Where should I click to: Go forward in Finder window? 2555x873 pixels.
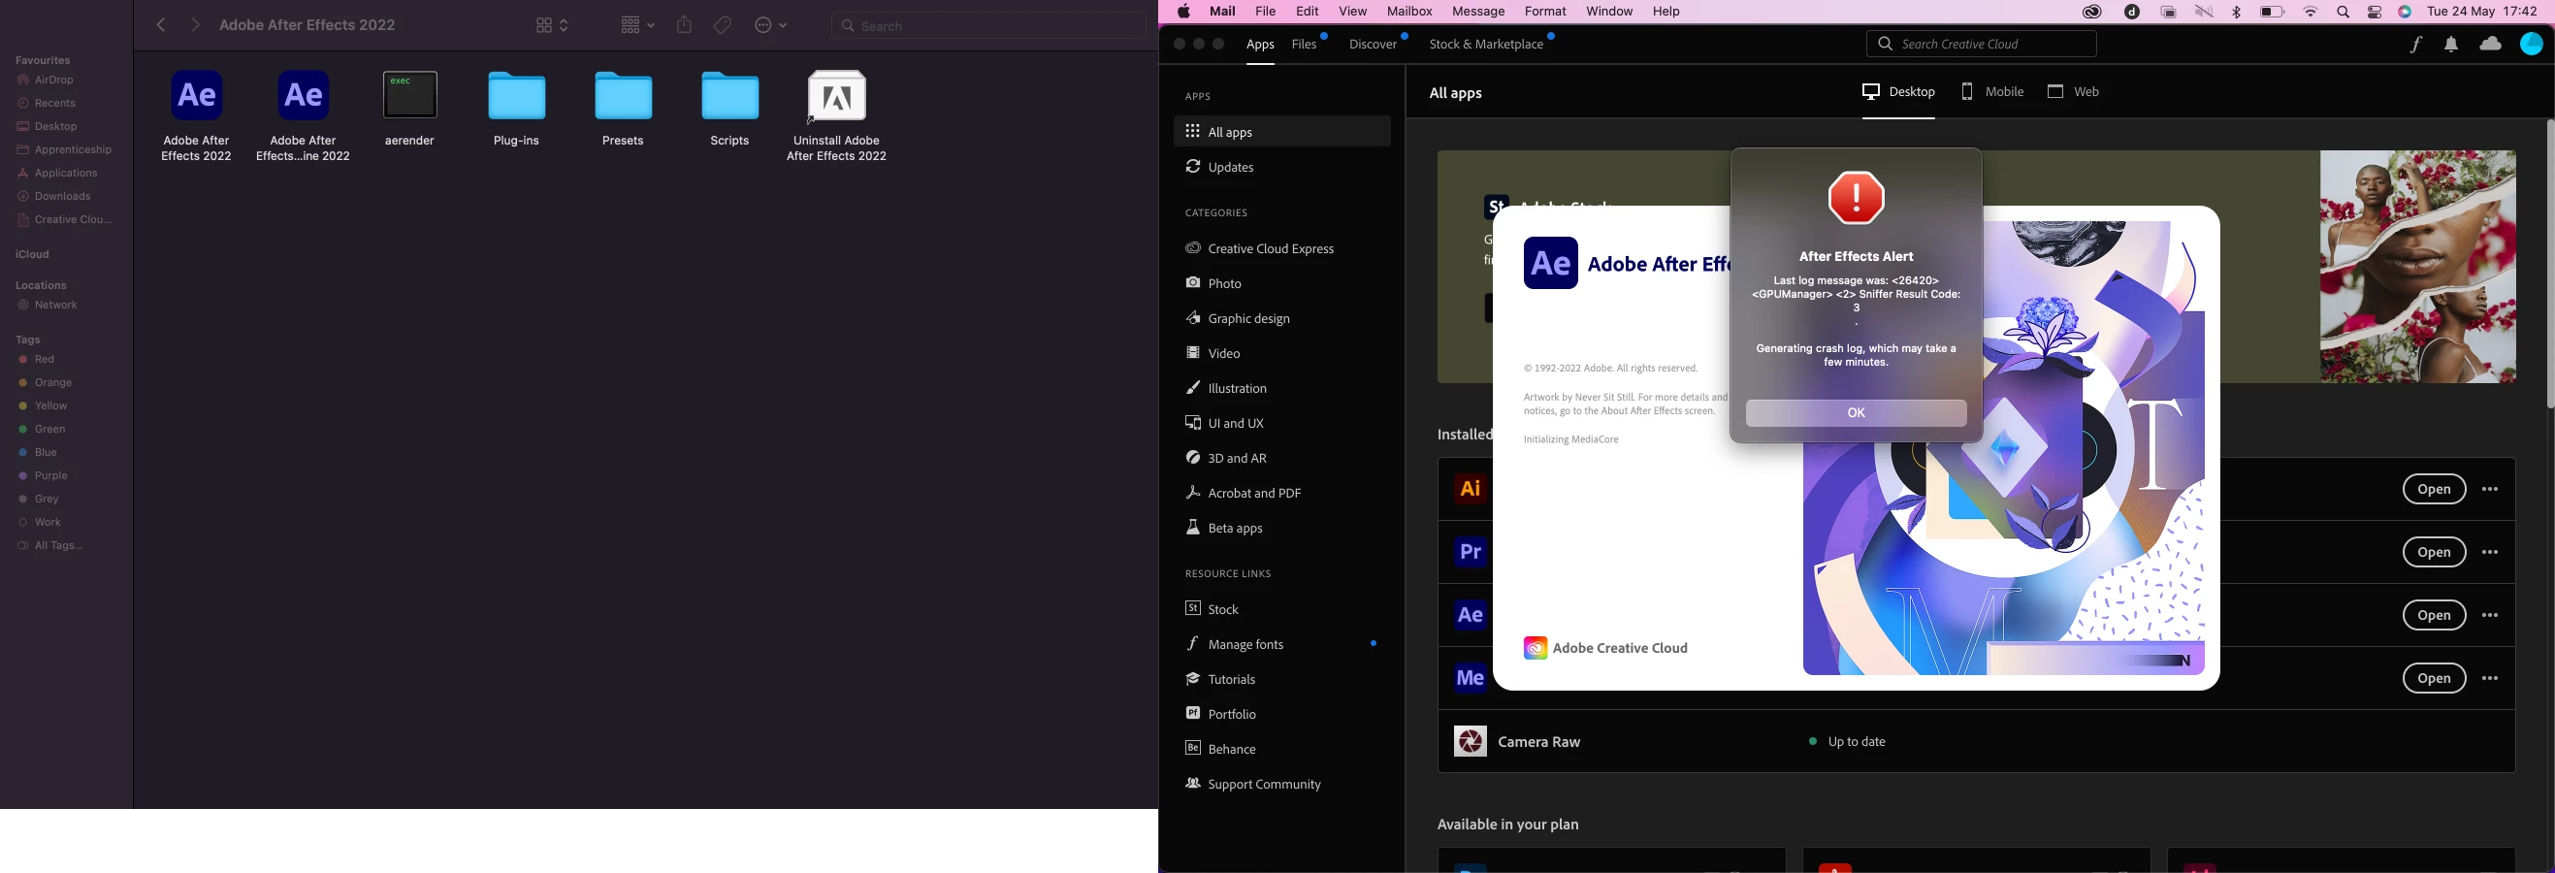pyautogui.click(x=194, y=25)
